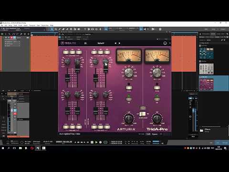Screen dimensions: 229x172
Task: Open File Explorer from taskbar
Action: pos(21,148)
